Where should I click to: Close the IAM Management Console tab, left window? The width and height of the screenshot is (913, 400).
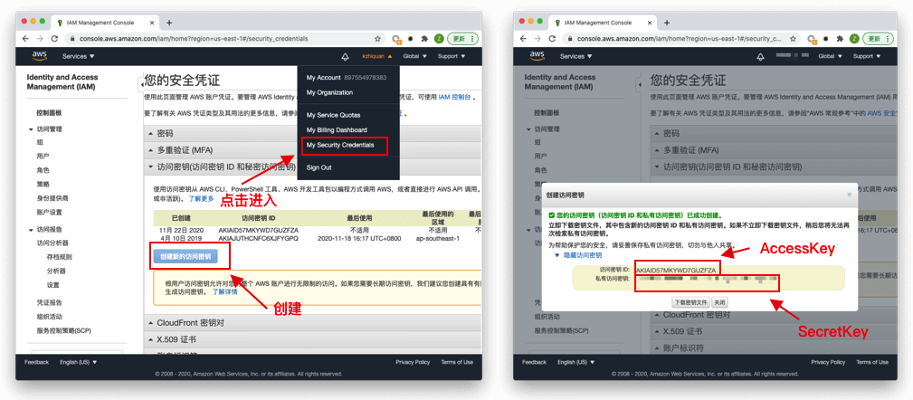click(x=153, y=23)
